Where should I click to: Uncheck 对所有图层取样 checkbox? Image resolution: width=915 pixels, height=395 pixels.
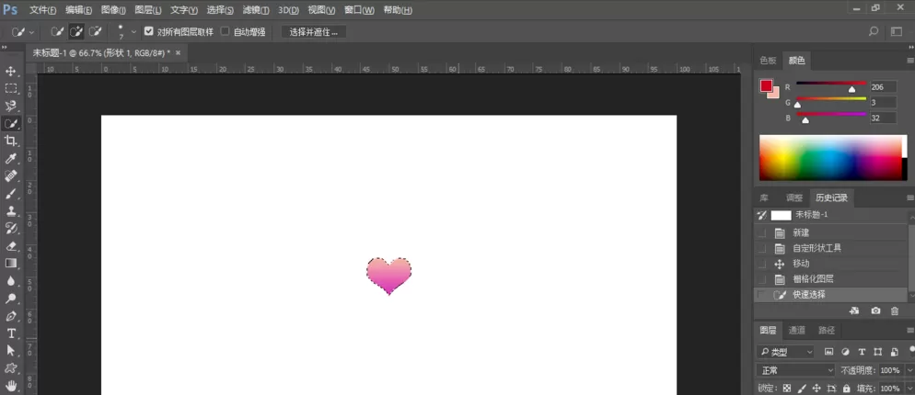pos(149,31)
